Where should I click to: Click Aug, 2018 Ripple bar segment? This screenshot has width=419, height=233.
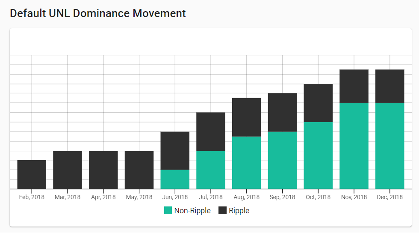[x=247, y=117]
